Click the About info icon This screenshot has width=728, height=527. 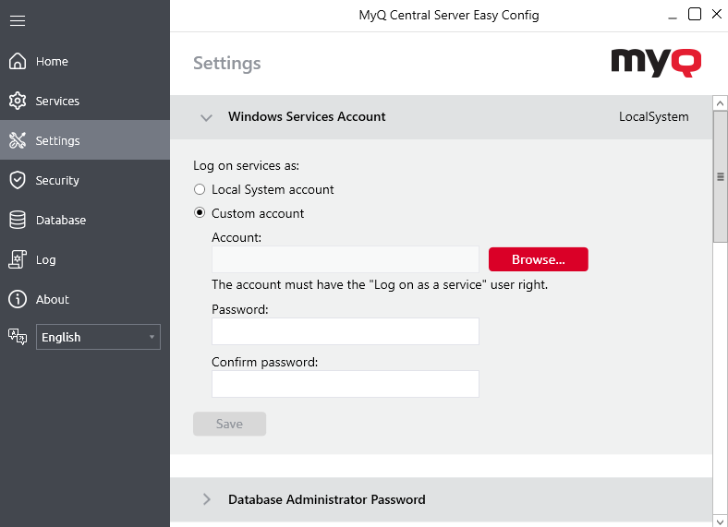click(18, 300)
